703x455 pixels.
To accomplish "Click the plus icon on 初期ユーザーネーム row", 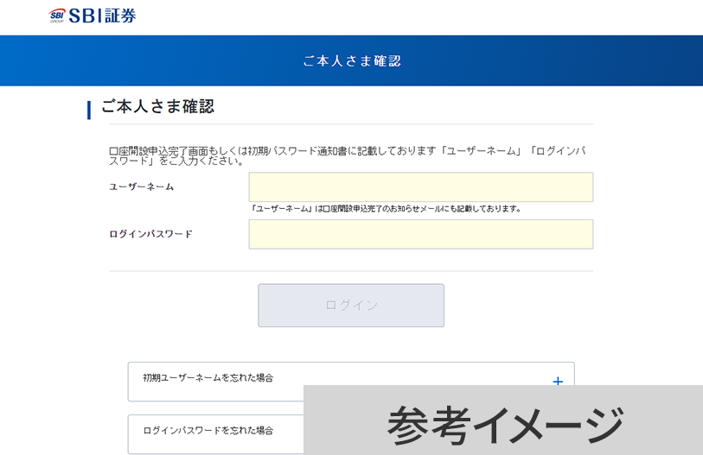I will 558,381.
